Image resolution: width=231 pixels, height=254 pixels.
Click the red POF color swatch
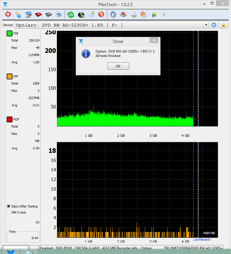pyautogui.click(x=10, y=119)
